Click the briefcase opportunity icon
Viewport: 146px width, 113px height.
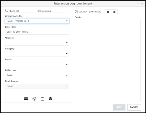(x=26, y=99)
